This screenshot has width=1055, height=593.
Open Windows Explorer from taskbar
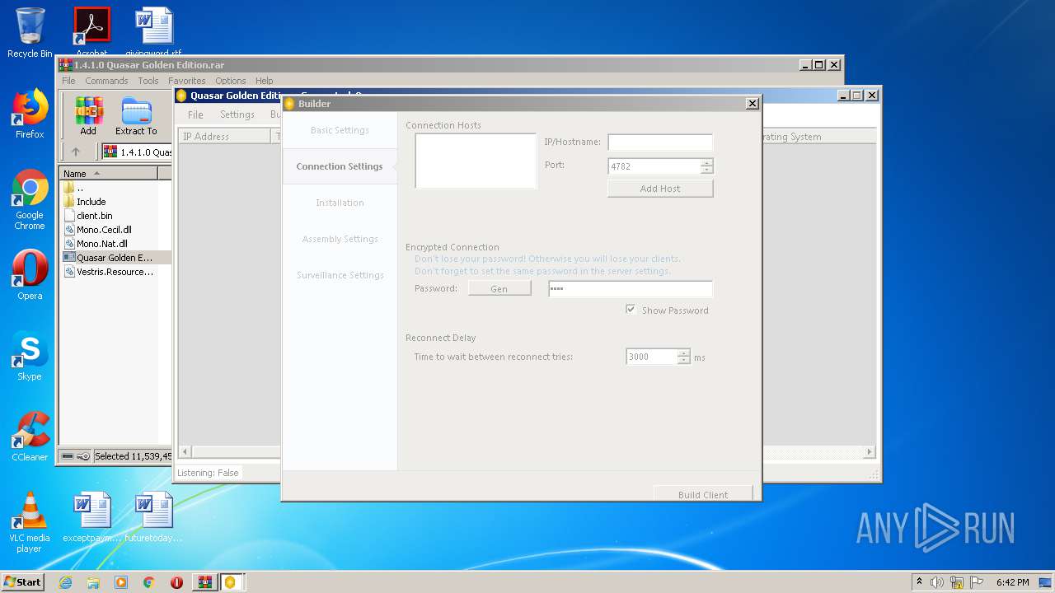[x=93, y=582]
